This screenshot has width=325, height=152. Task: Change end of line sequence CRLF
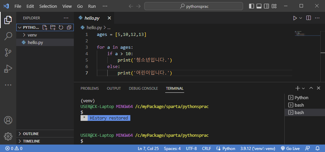[x=207, y=149]
